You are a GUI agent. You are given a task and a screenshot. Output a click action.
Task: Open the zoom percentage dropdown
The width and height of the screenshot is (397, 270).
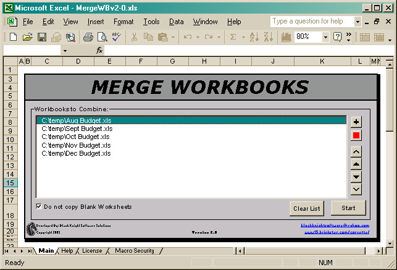coord(325,37)
